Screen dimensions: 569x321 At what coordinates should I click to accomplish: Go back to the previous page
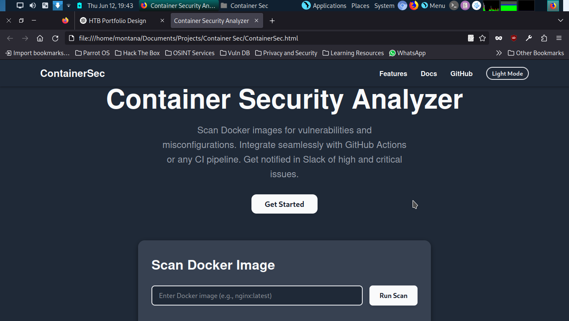[10, 38]
